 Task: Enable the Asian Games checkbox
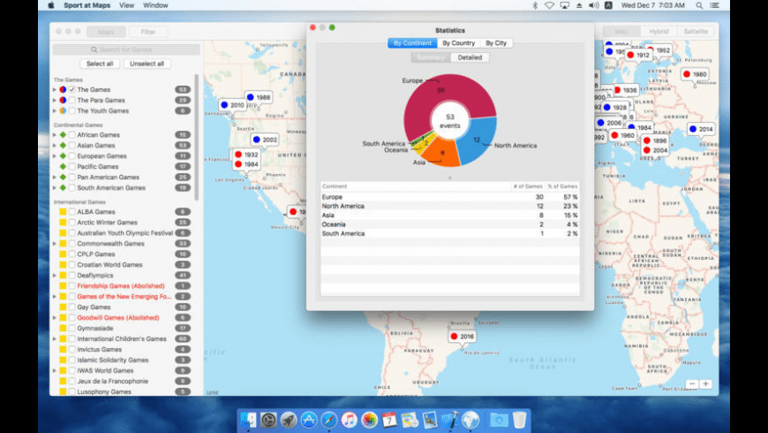[x=72, y=146]
